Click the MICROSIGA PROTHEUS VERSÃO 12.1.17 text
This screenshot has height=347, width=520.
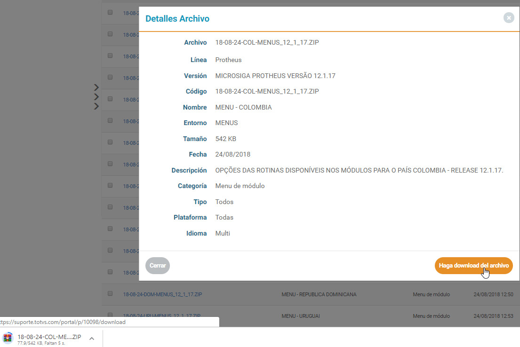tap(275, 76)
